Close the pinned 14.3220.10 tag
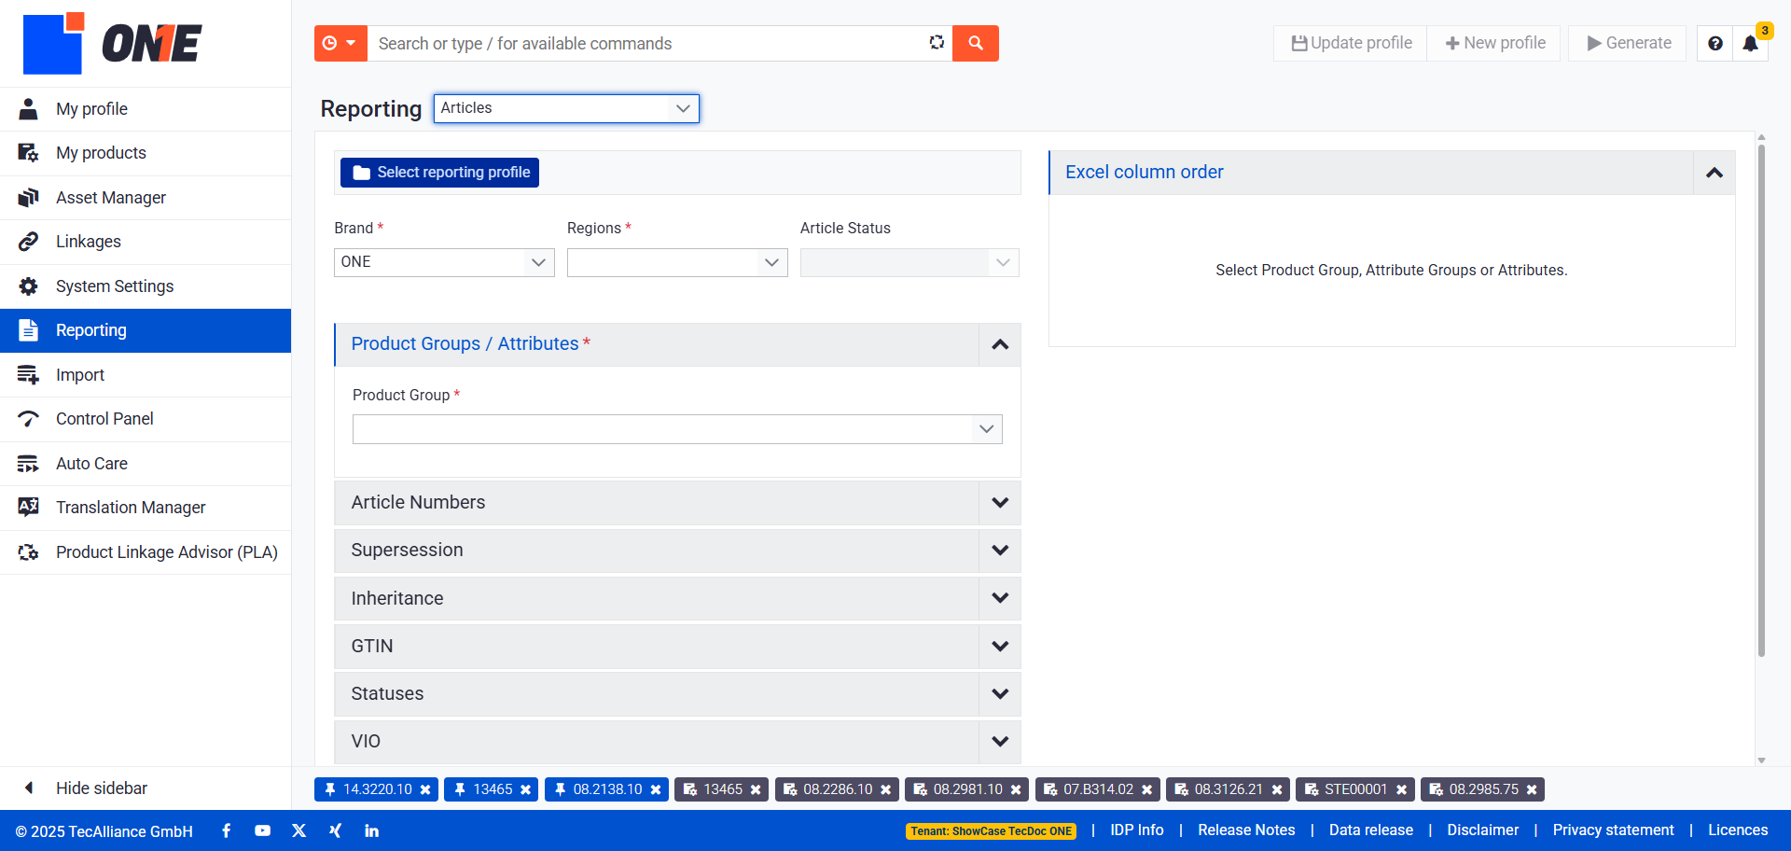Image resolution: width=1791 pixels, height=851 pixels. point(425,789)
